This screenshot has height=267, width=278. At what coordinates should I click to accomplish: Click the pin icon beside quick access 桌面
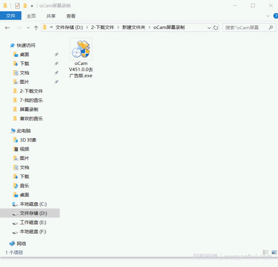click(56, 54)
